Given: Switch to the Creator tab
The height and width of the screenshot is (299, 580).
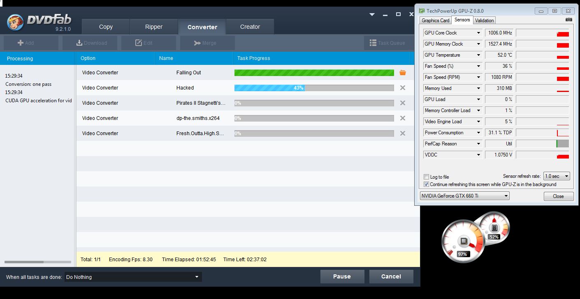Looking at the screenshot, I should pyautogui.click(x=250, y=27).
